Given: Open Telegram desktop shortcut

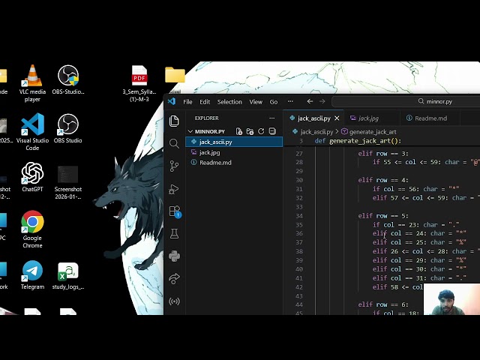Looking at the screenshot, I should click(32, 275).
